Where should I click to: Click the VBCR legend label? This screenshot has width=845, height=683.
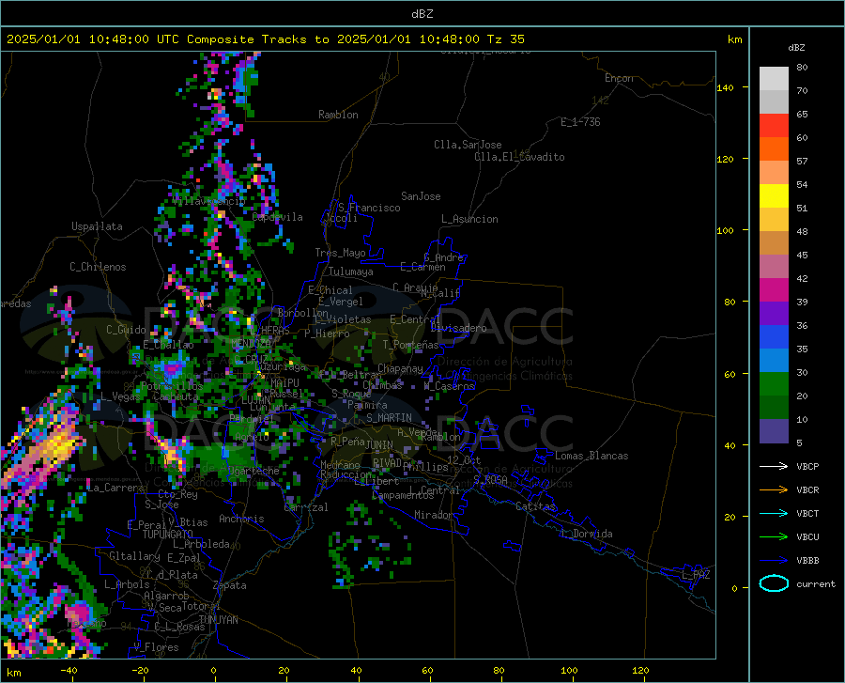807,490
